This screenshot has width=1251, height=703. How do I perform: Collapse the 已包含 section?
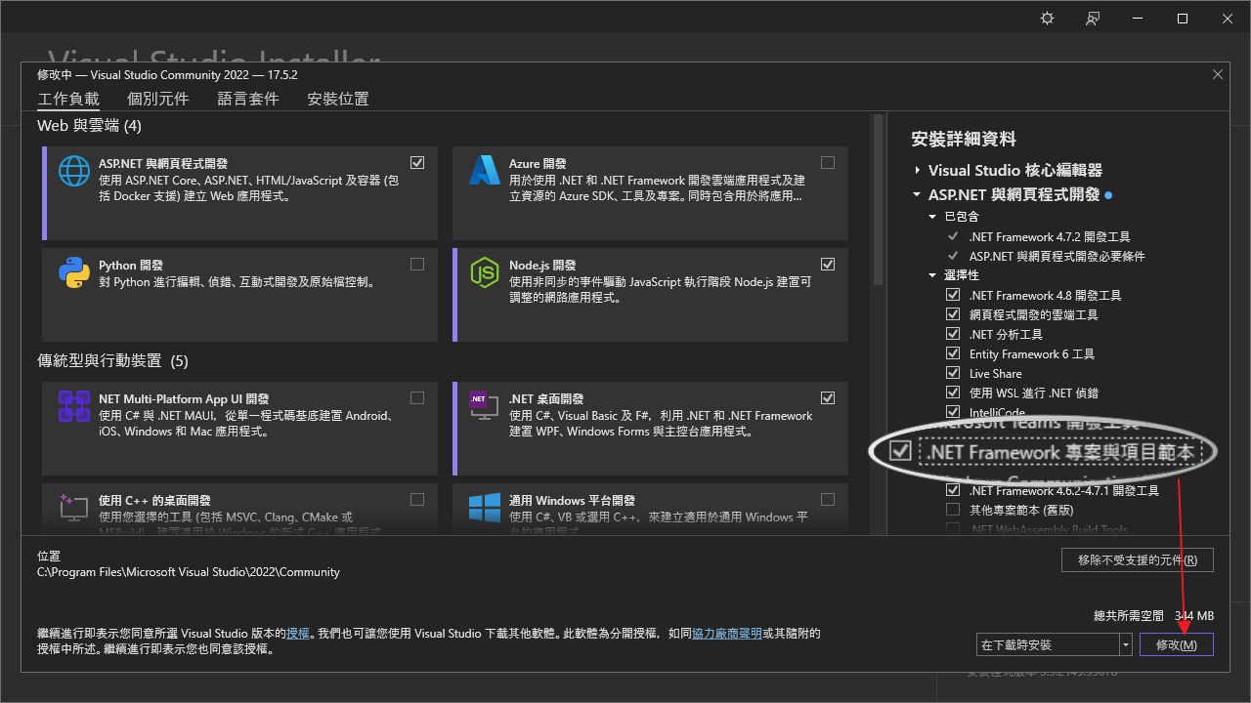tap(933, 216)
